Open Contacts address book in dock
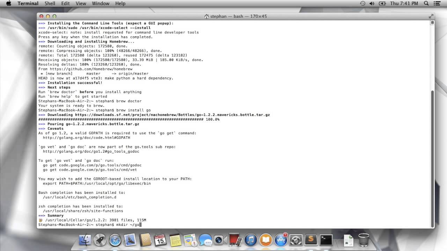The width and height of the screenshot is (447, 251). click(145, 240)
